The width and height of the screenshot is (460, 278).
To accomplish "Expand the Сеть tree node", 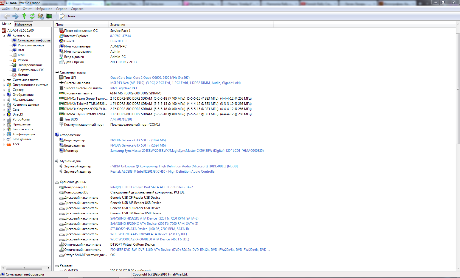I will coord(4,110).
